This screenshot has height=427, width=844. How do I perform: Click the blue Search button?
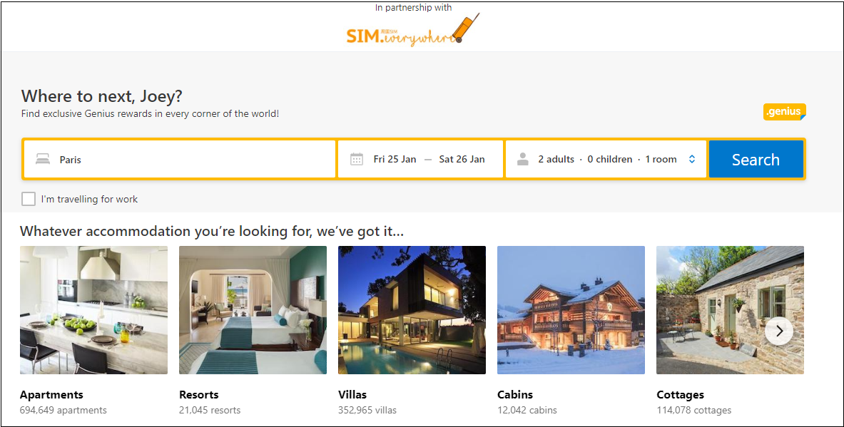(756, 159)
